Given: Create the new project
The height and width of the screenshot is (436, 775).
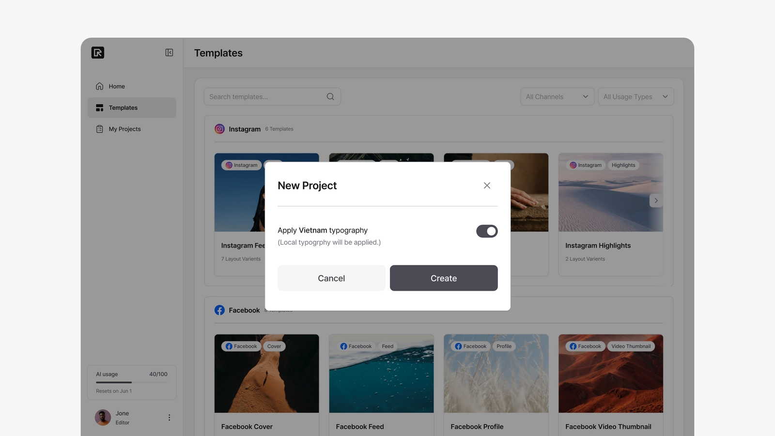Looking at the screenshot, I should 444,278.
